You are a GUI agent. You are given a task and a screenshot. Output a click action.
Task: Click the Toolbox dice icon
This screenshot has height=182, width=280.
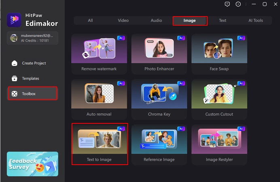coord(15,94)
